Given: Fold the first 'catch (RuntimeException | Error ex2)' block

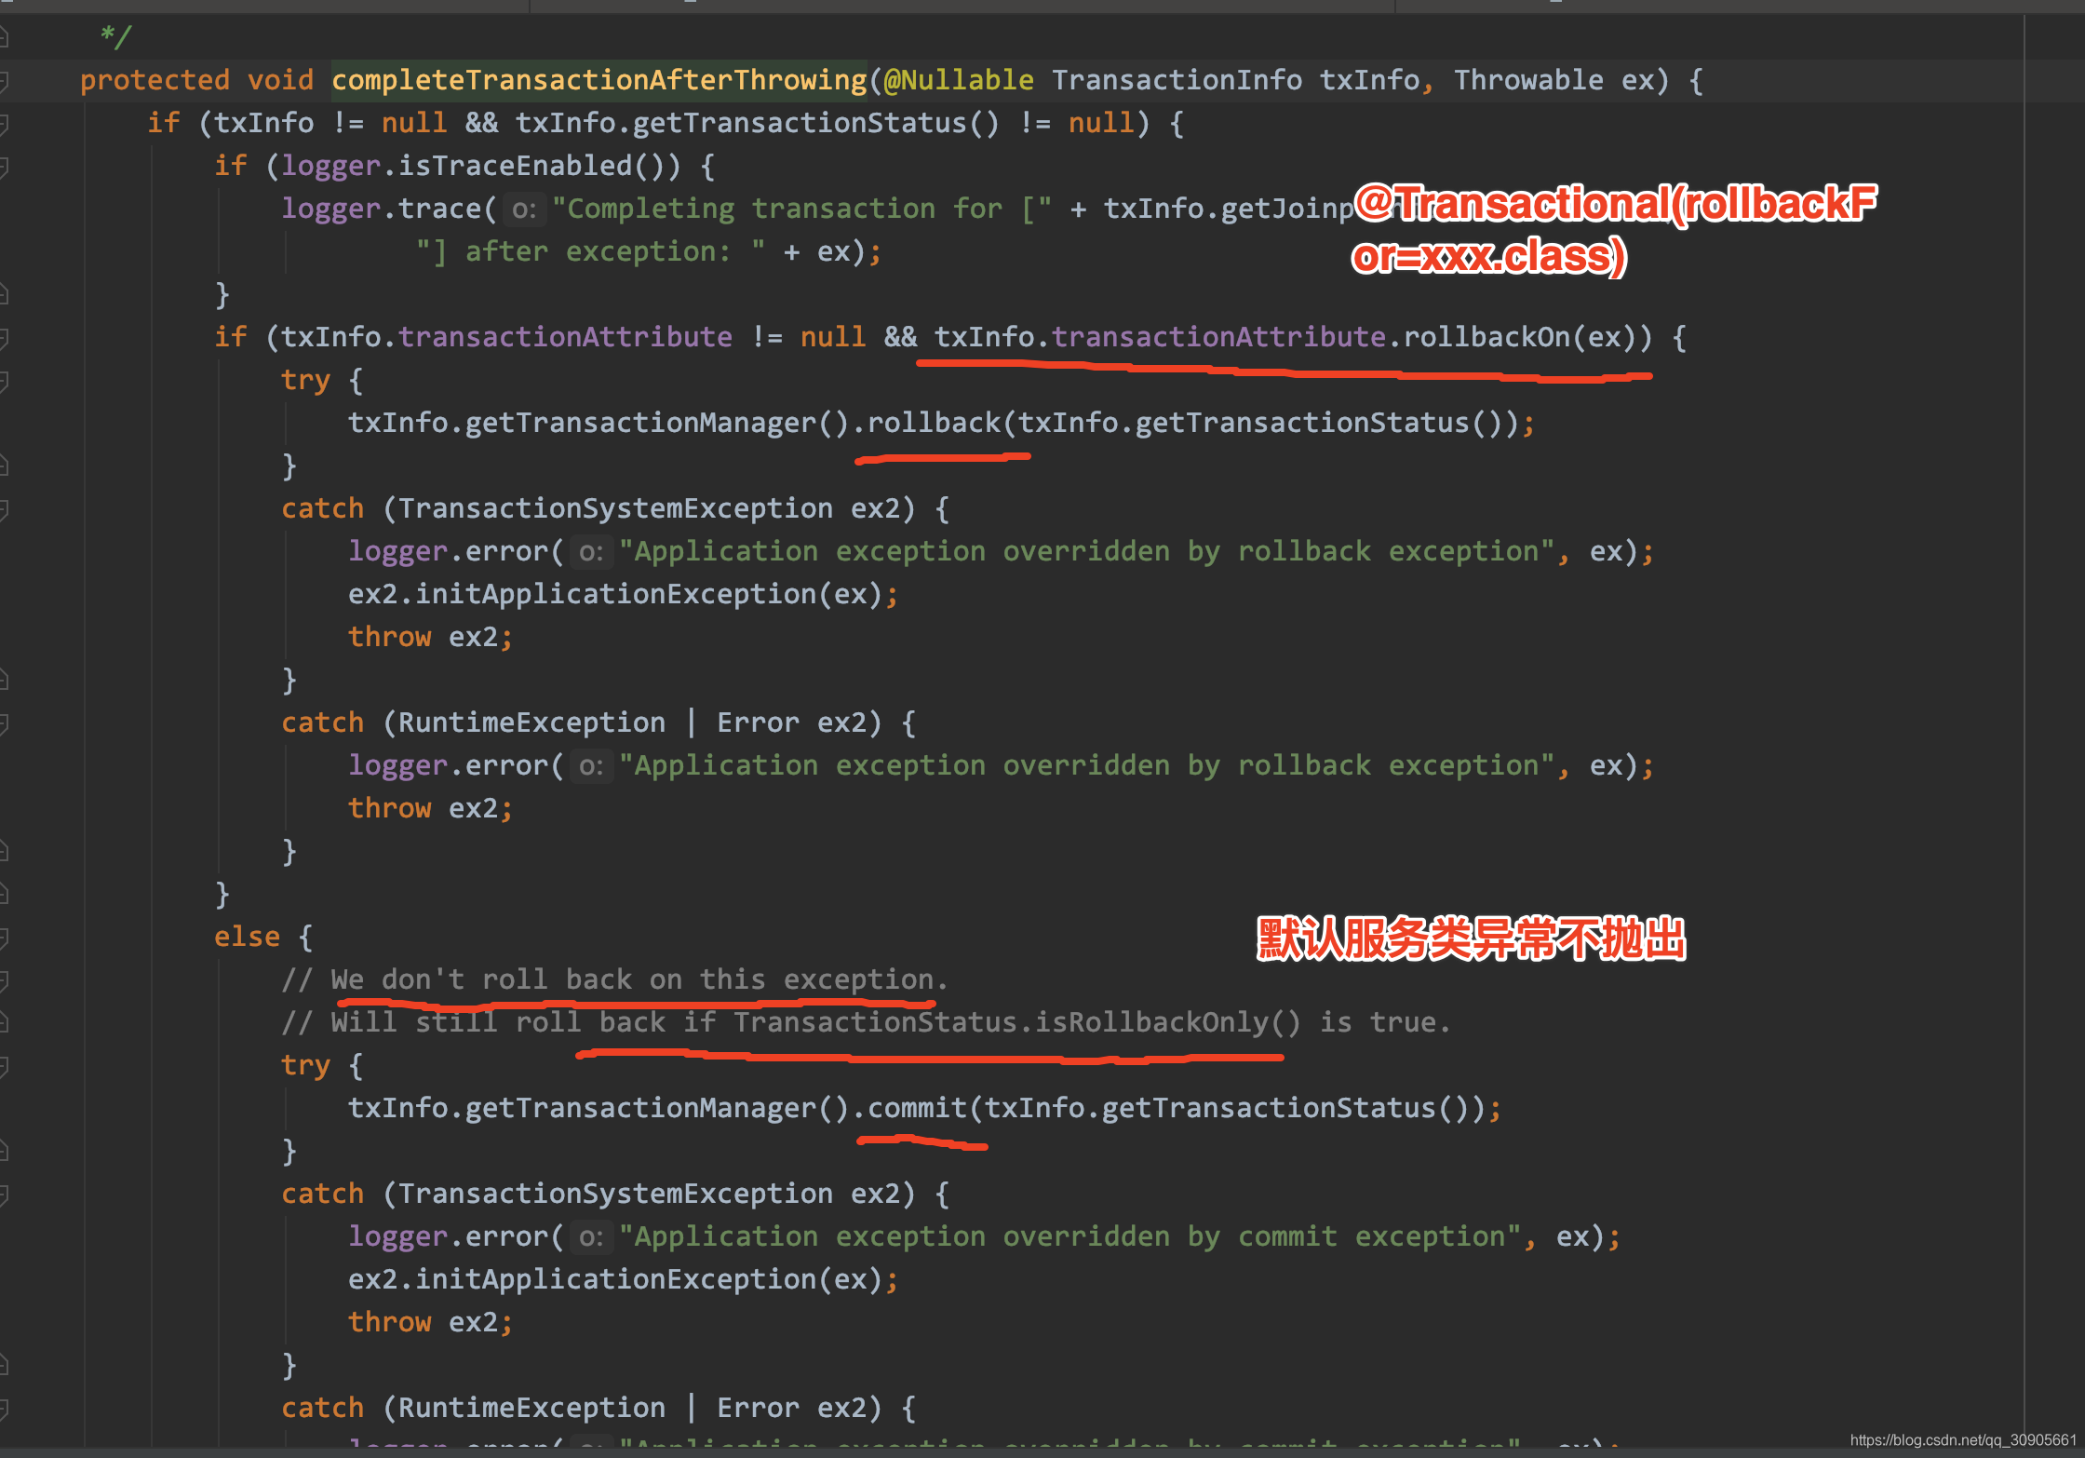Looking at the screenshot, I should point(4,723).
